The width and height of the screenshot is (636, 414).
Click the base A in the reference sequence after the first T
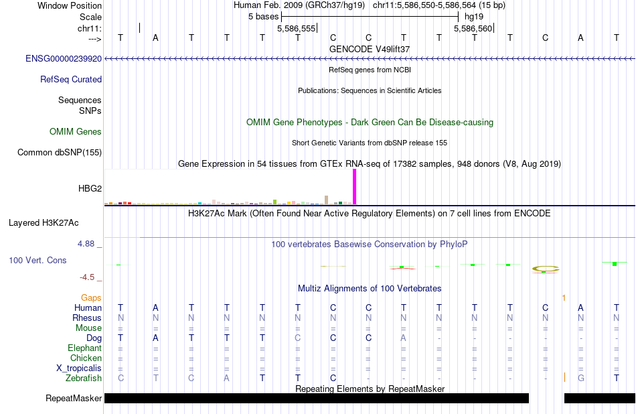(155, 38)
